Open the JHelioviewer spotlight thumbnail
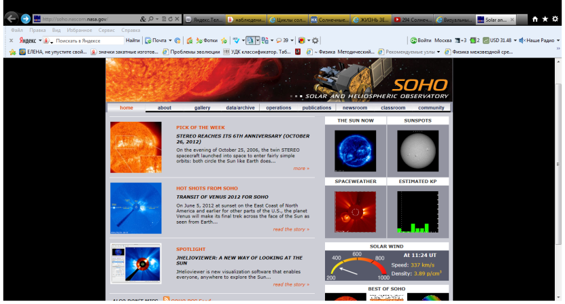The height and width of the screenshot is (304, 565). pos(136,263)
